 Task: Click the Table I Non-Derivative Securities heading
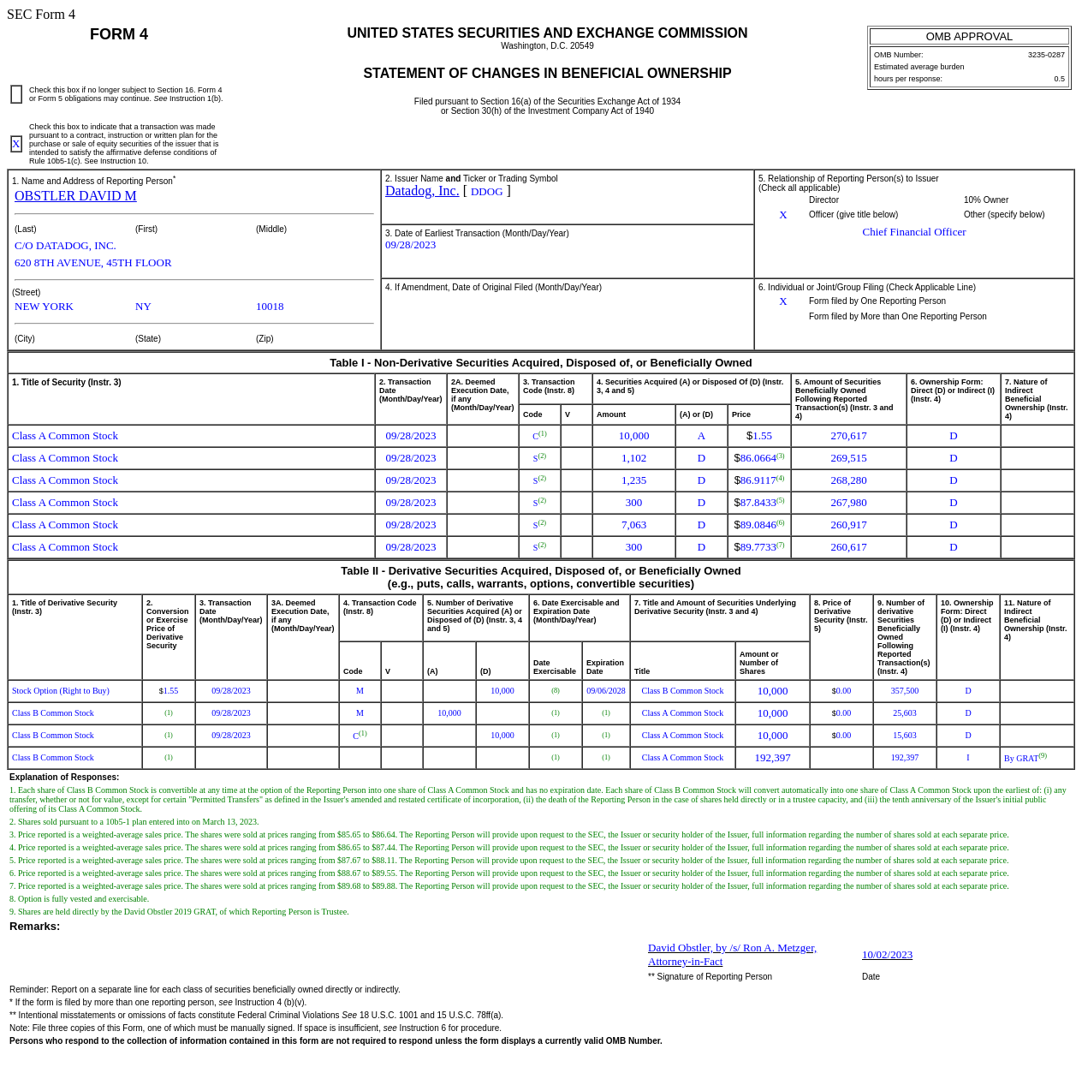(x=541, y=363)
